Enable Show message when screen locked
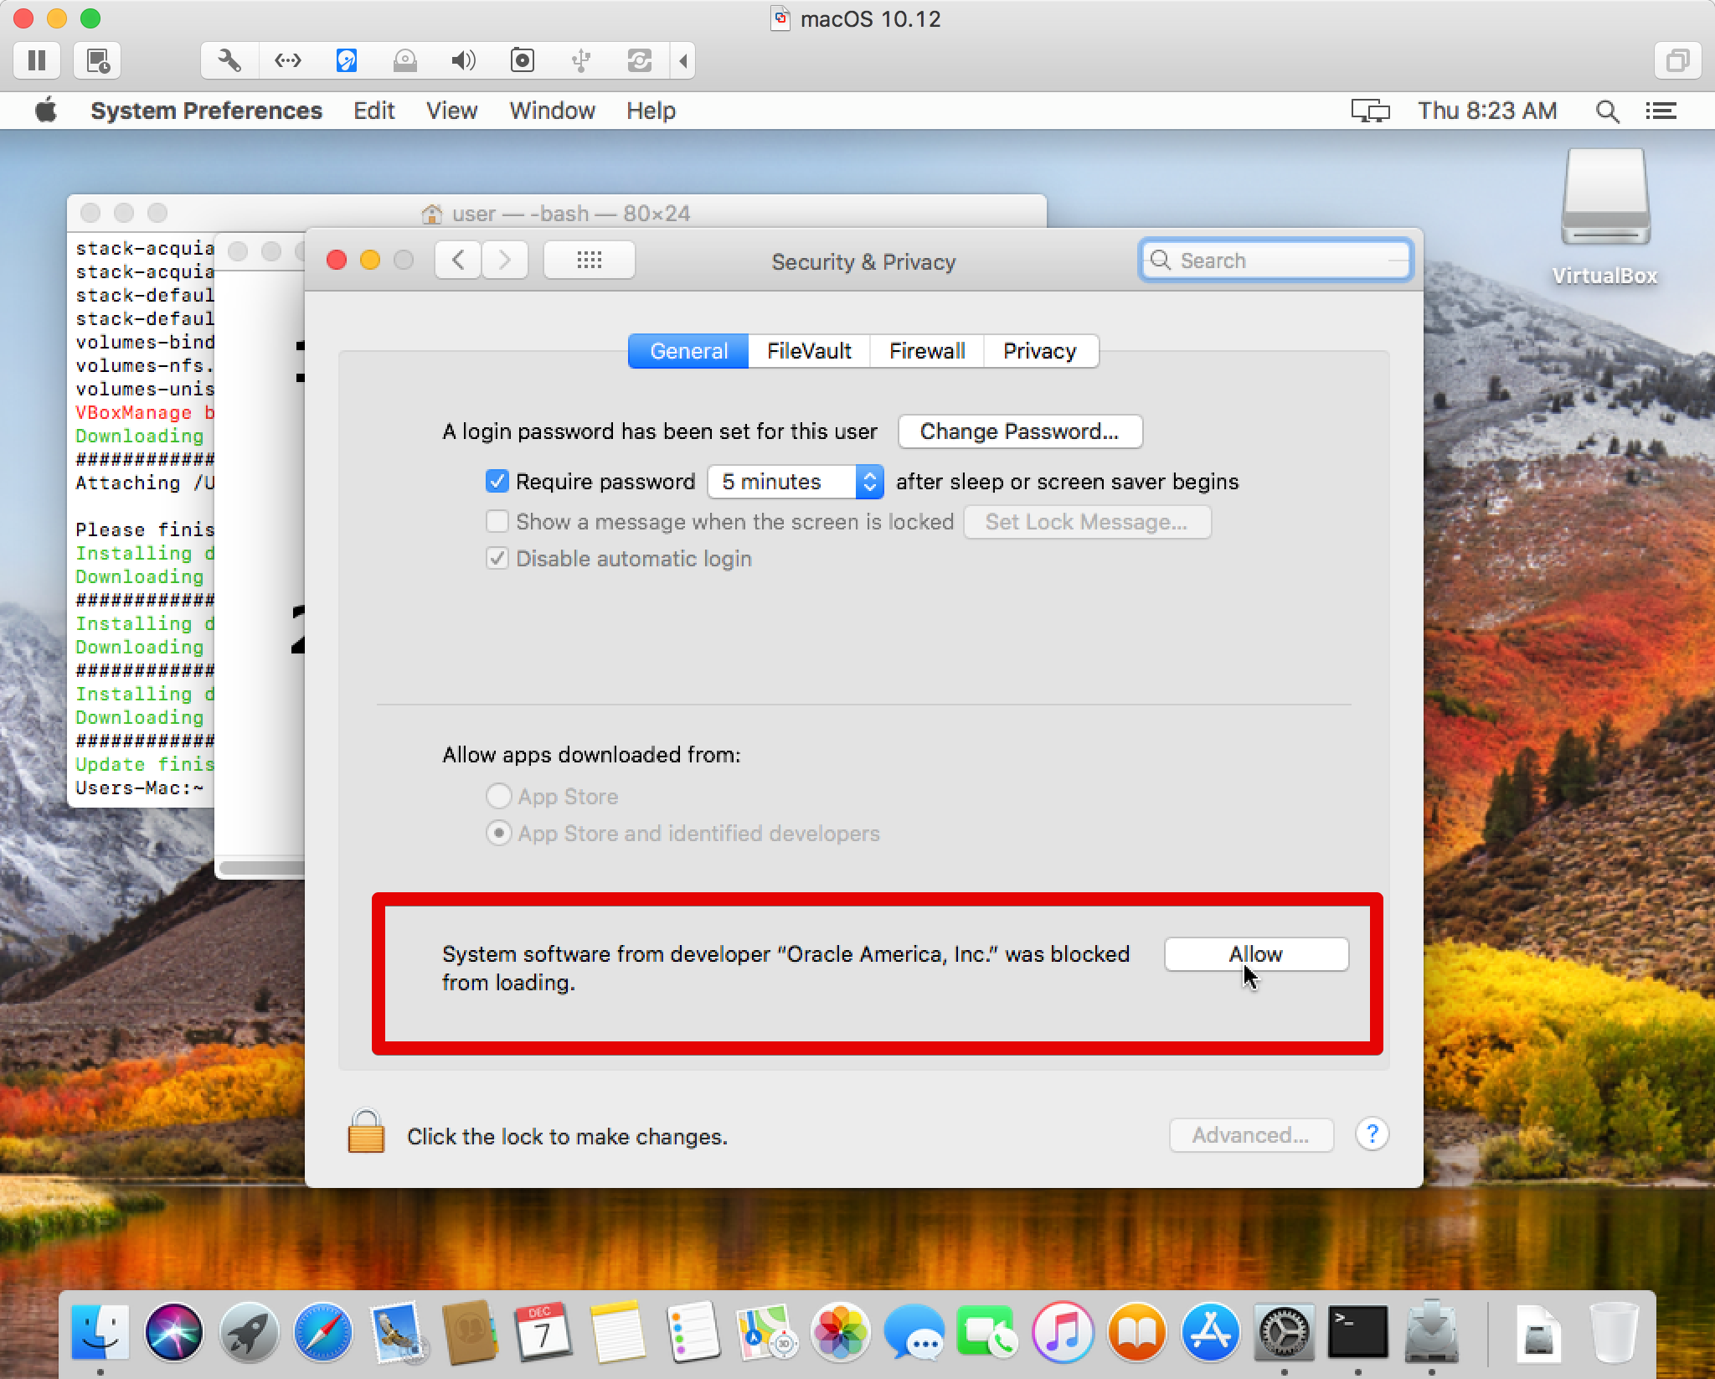Screen dimensions: 1715x1379 [x=497, y=522]
